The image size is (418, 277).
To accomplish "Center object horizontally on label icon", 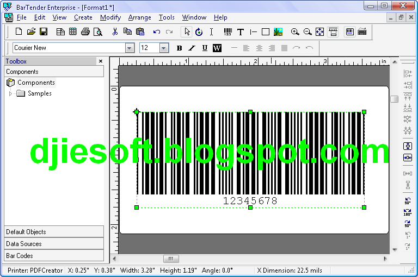I will (x=407, y=158).
